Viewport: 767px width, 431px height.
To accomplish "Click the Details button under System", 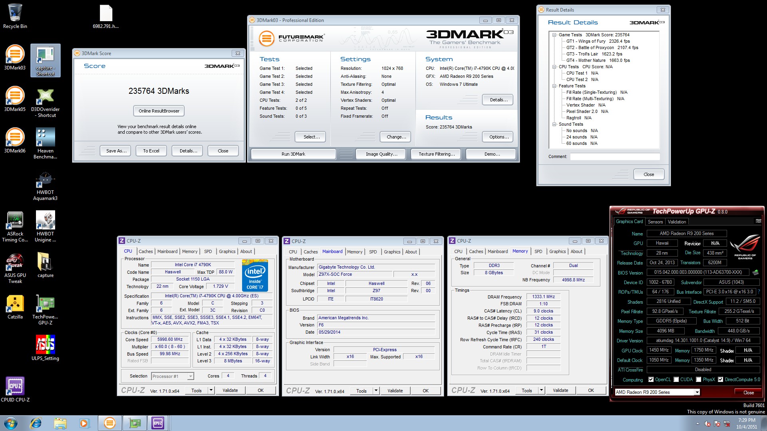I will [499, 100].
